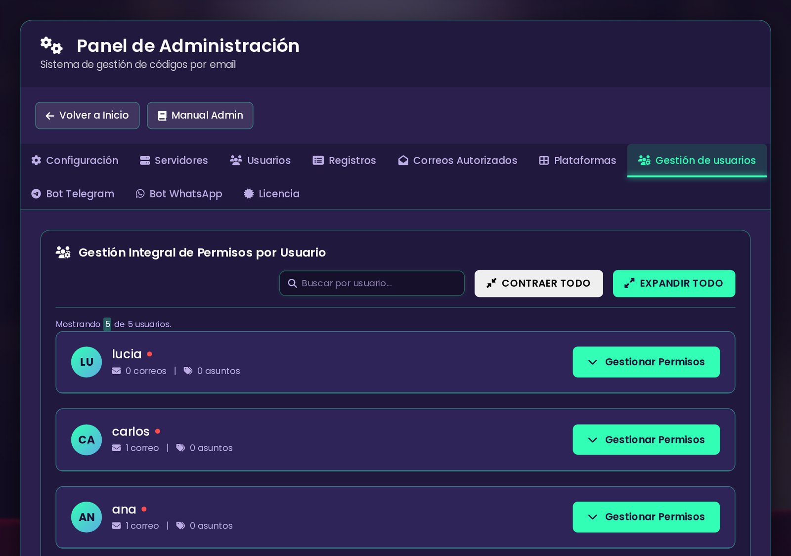
Task: Click the username lucia
Action: click(127, 354)
